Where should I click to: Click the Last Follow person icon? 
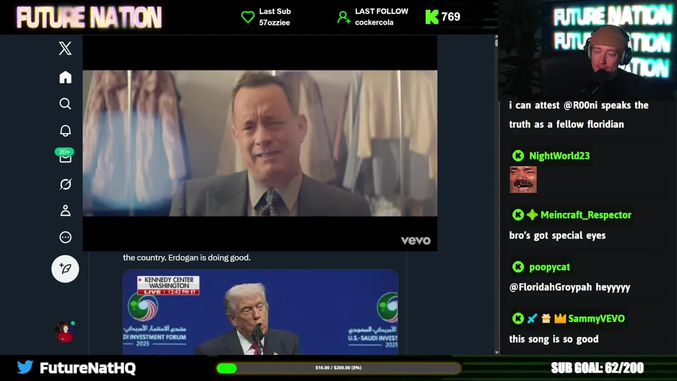click(x=344, y=17)
